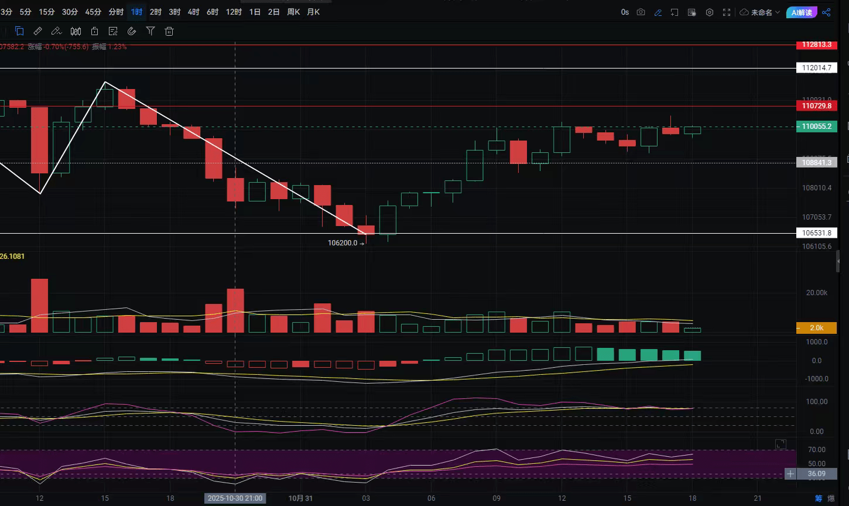
Task: Select the 1日 daily timeframe tab
Action: [255, 12]
